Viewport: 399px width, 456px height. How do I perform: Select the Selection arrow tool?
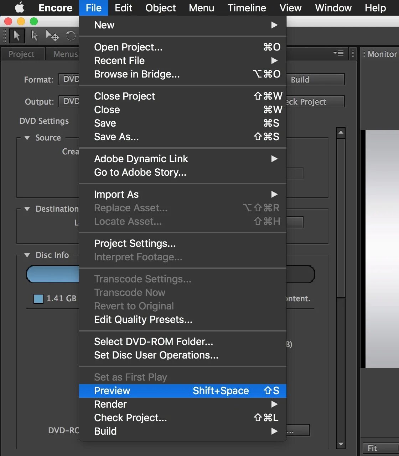click(16, 36)
